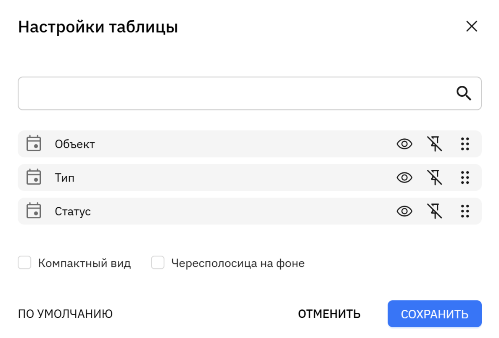Click the calendar icon beside Статус
This screenshot has height=338, width=499.
pyautogui.click(x=34, y=210)
